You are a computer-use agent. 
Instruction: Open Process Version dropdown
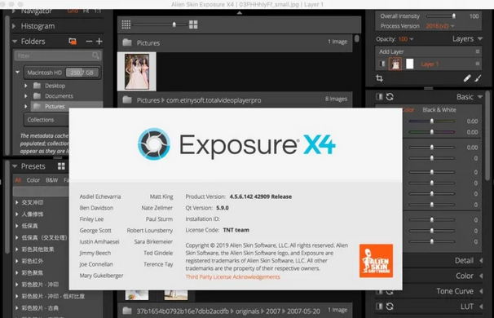440,26
